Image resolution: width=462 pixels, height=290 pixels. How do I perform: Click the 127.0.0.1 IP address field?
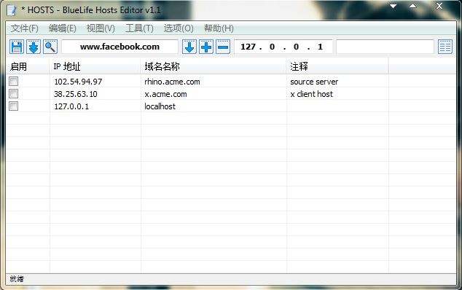pyautogui.click(x=283, y=47)
